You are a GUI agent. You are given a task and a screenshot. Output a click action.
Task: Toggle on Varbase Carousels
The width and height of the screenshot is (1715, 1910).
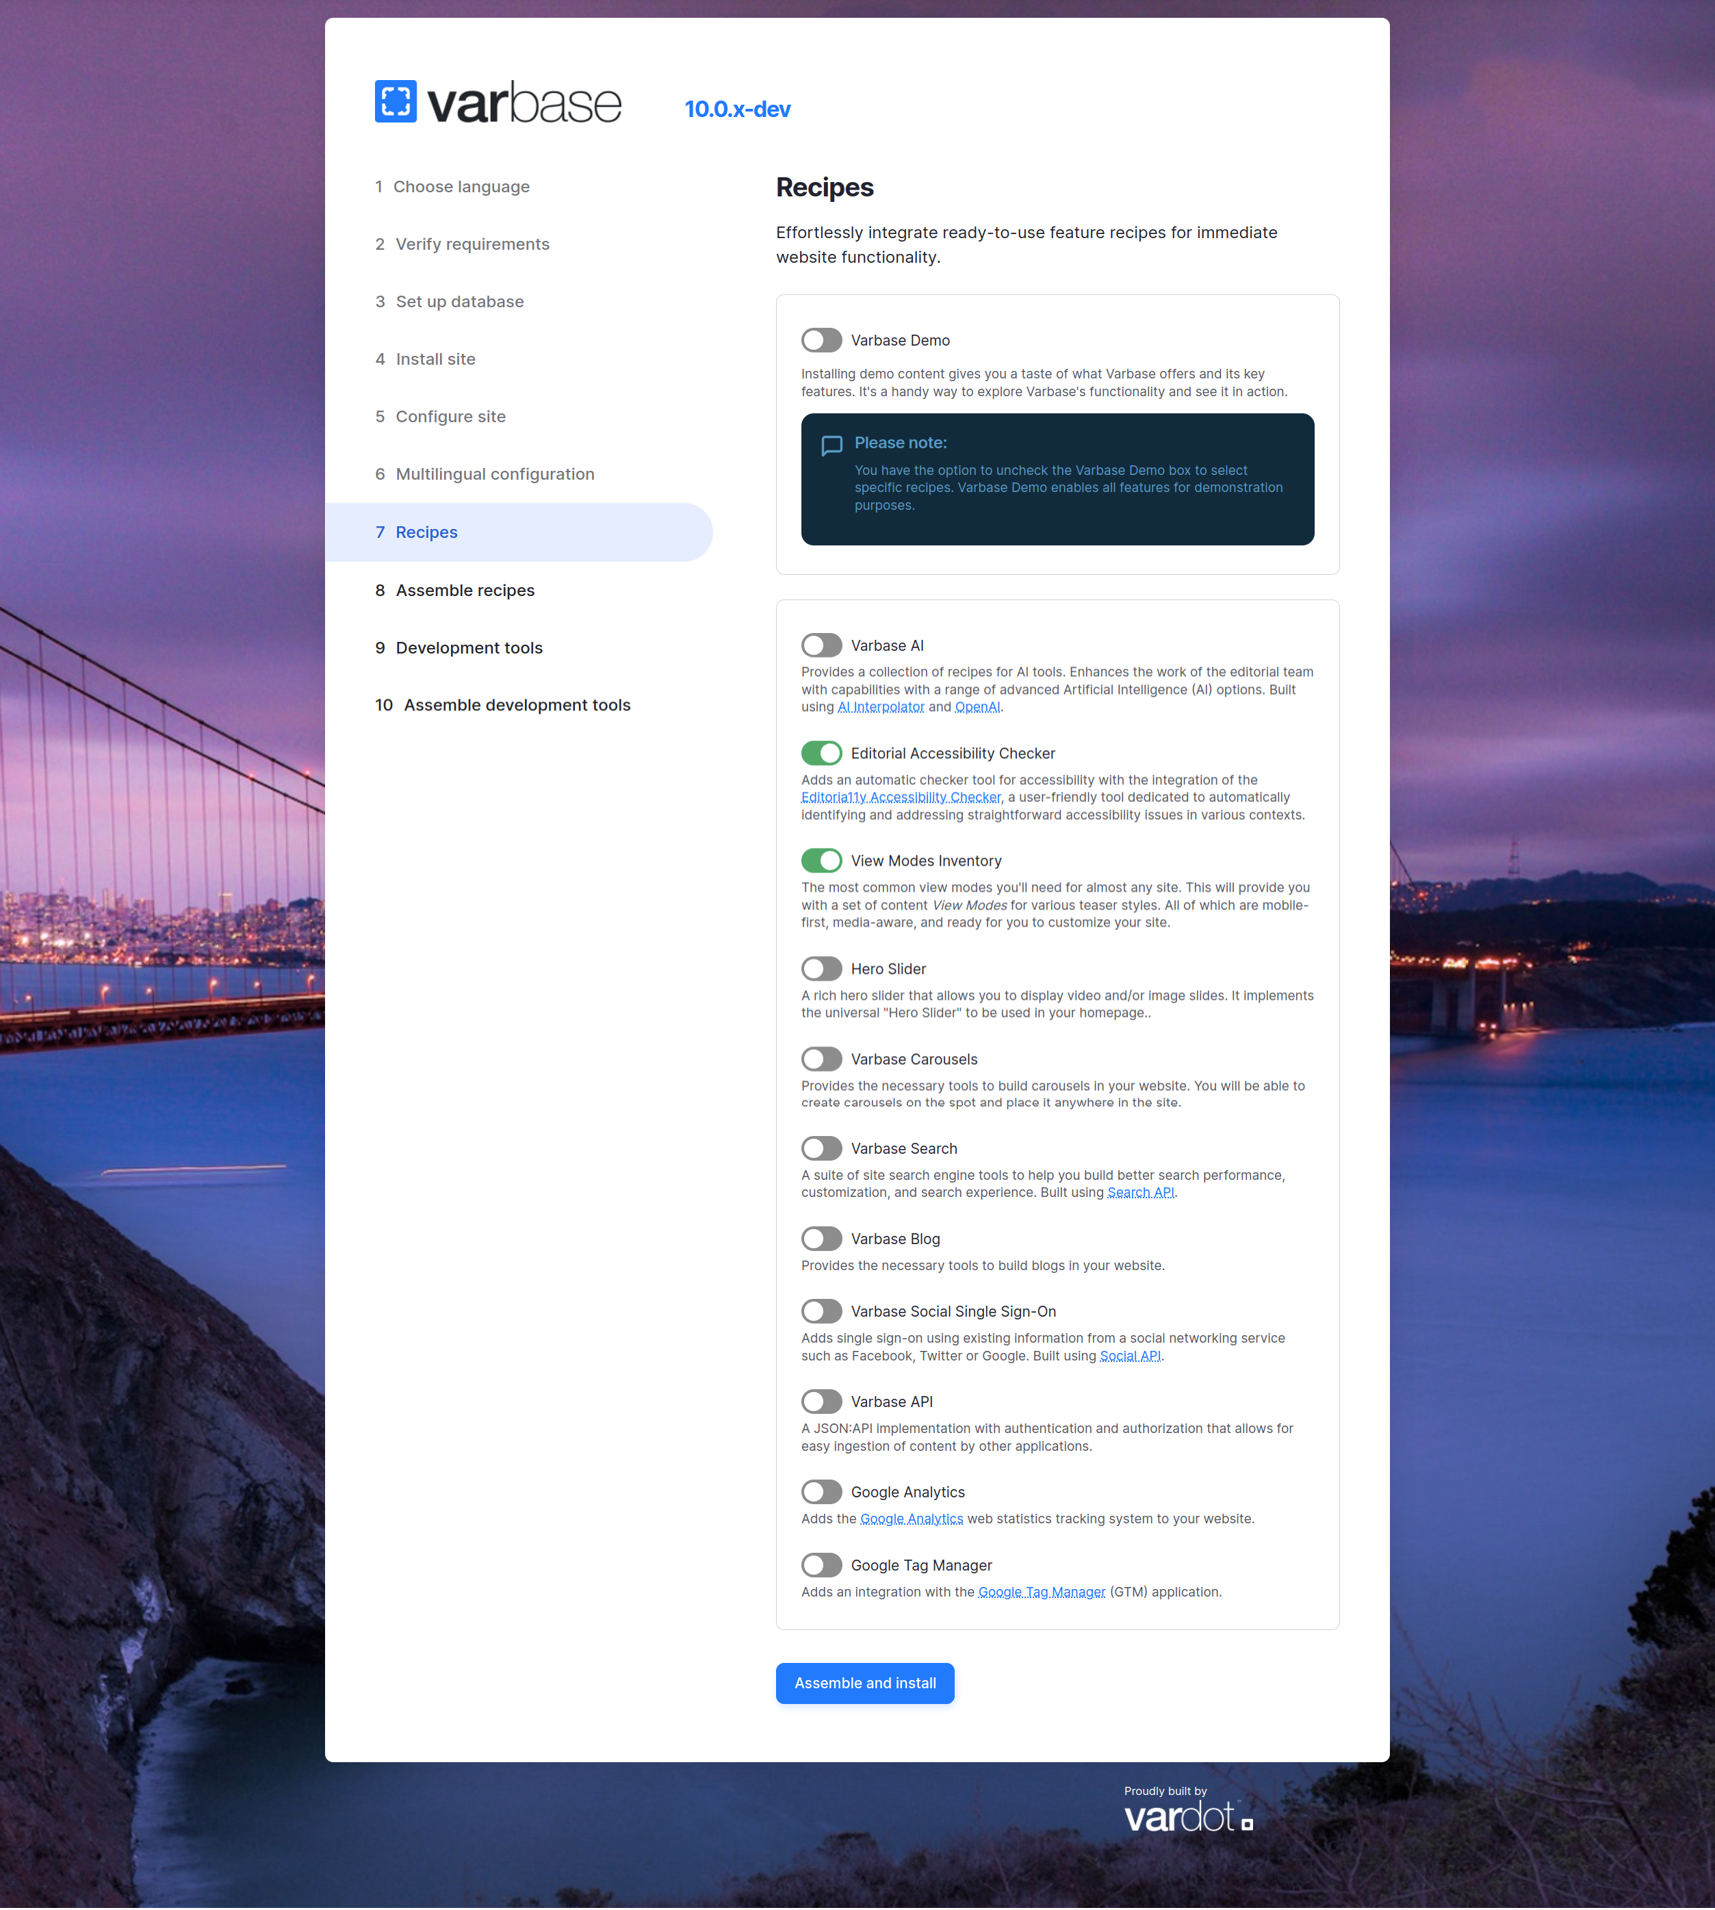821,1059
